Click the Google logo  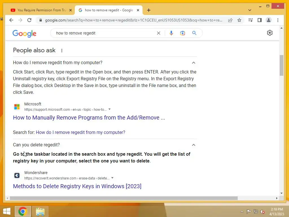[x=24, y=33]
